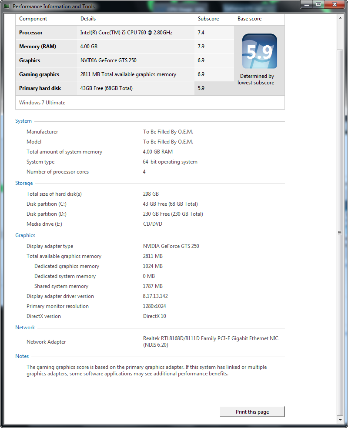The image size is (348, 428).
Task: Click the Display adapter type label
Action: (50, 246)
